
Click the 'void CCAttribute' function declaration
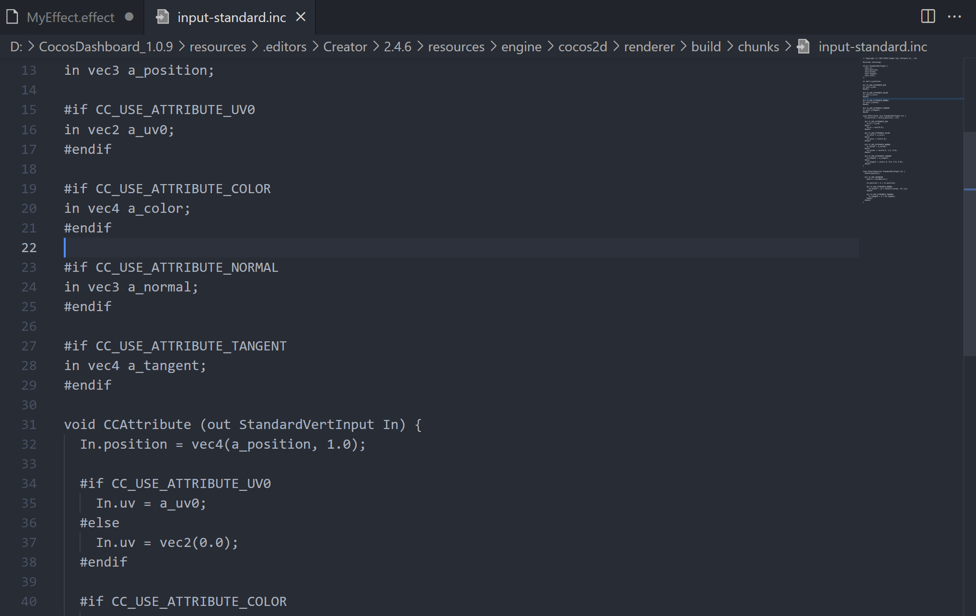(243, 424)
